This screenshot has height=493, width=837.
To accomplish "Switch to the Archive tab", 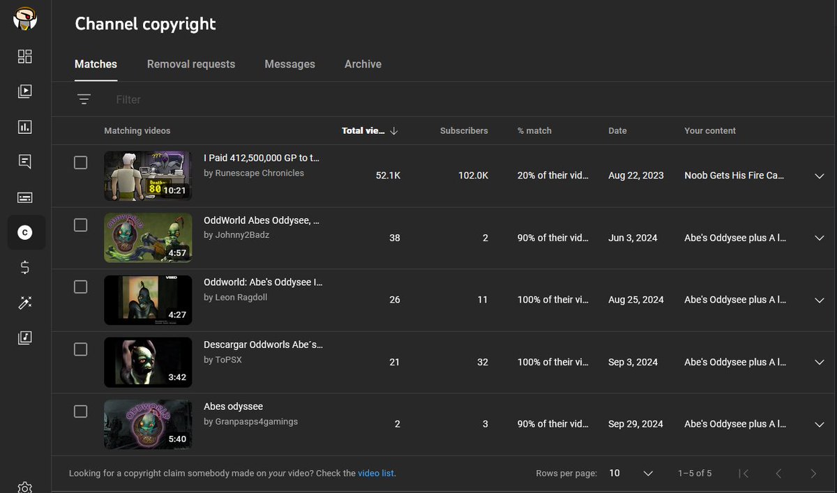I will [363, 64].
